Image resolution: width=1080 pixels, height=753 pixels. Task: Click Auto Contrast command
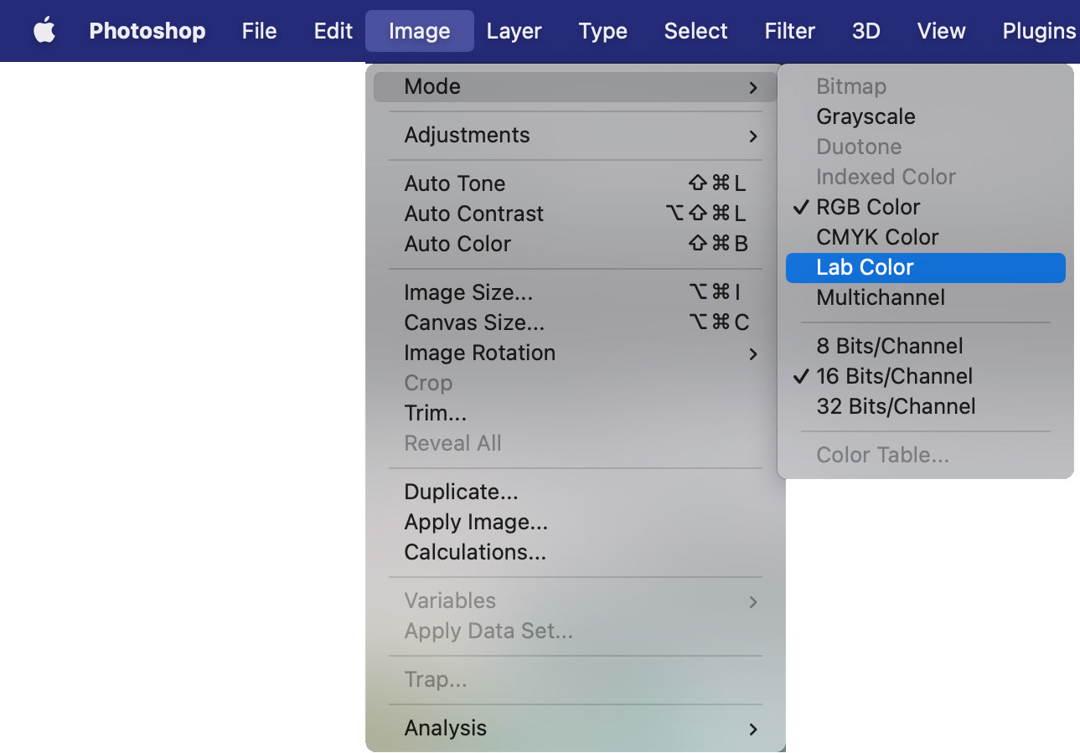click(473, 214)
